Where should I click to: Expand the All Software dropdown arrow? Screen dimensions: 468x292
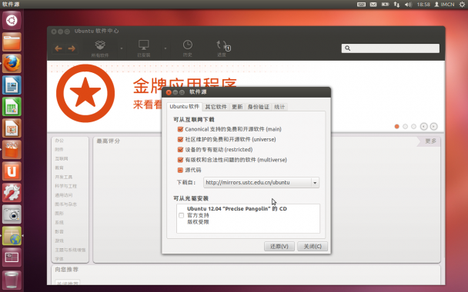point(122,48)
